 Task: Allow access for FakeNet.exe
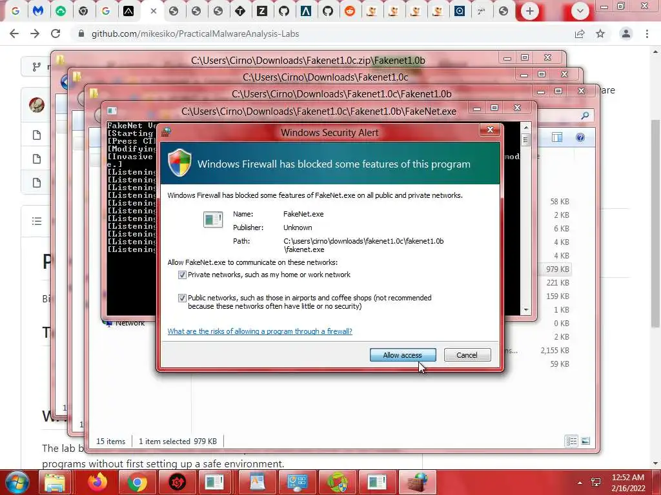(x=403, y=355)
